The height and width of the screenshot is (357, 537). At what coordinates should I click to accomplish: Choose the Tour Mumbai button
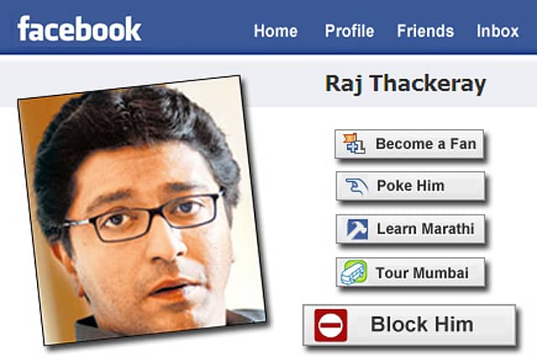point(410,272)
